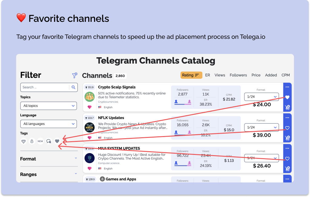
Task: Click the pink diamond on MIUI SYSTEM UPDATES
Action: tap(90, 168)
